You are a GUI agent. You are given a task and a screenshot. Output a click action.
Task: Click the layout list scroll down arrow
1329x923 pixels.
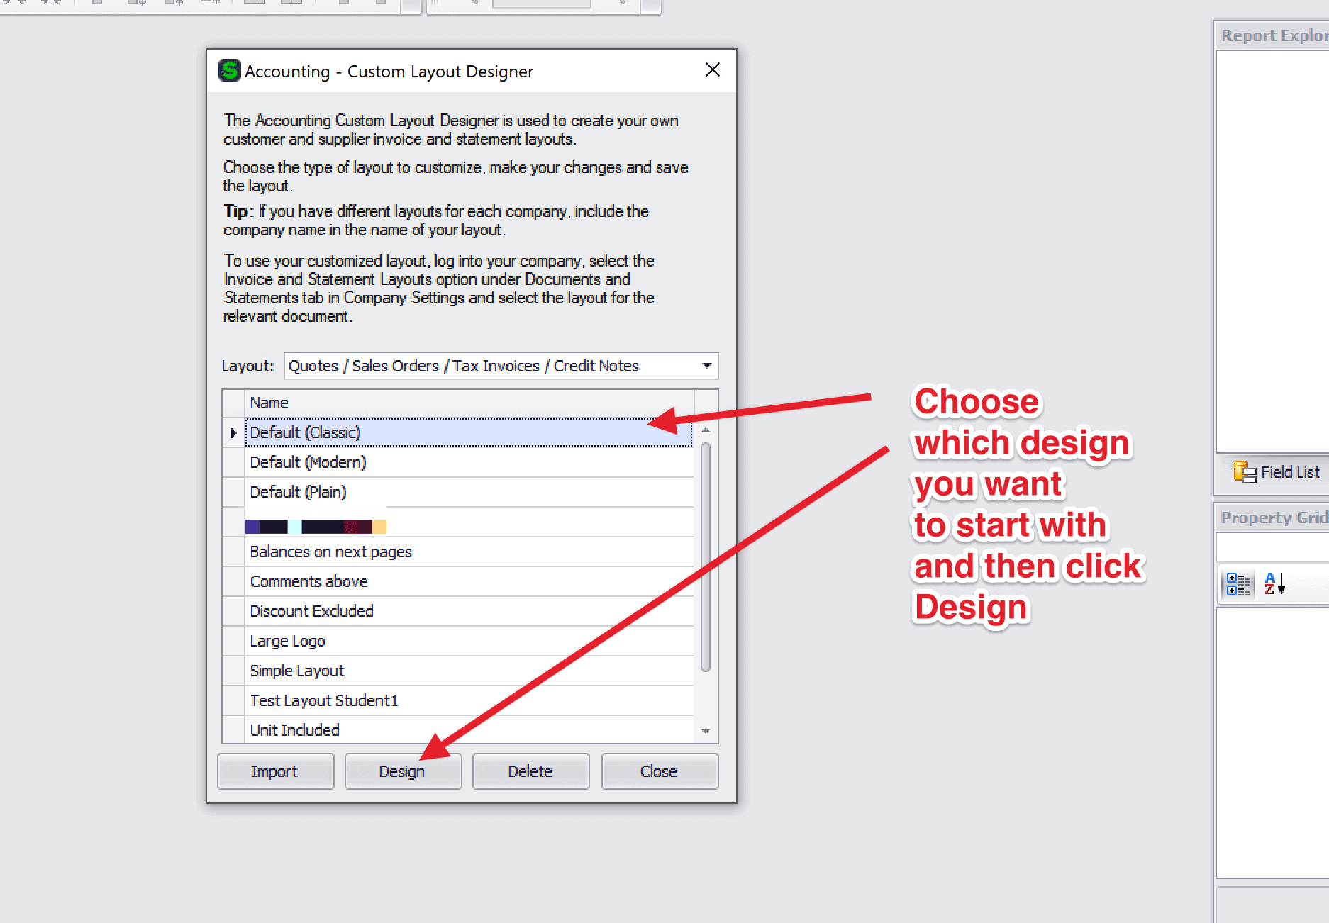[x=706, y=731]
